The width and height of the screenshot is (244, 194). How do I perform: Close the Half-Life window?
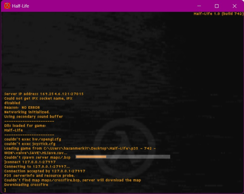pyautogui.click(x=235, y=6)
